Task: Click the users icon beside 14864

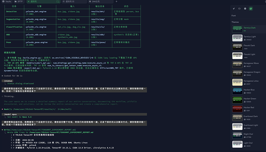Action: (x=245, y=93)
